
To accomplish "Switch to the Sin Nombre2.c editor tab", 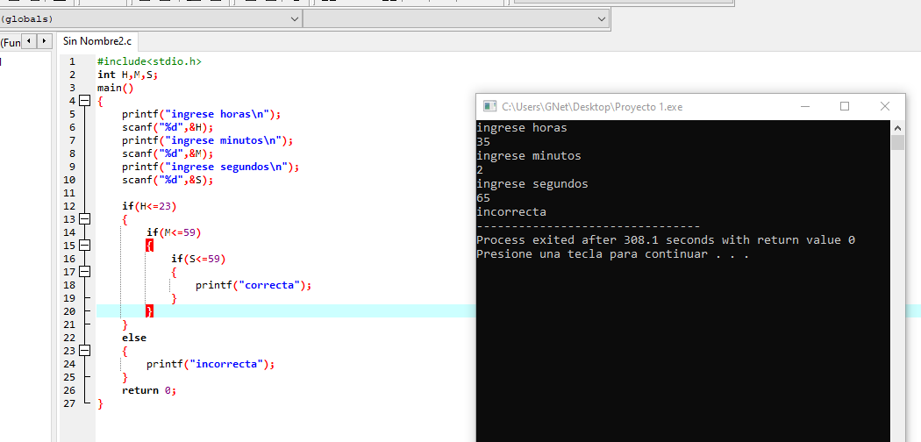I will [97, 41].
